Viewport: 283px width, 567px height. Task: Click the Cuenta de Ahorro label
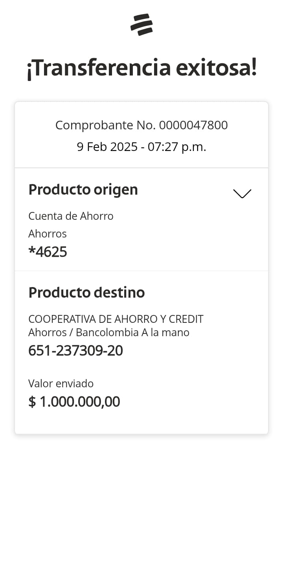(x=71, y=216)
